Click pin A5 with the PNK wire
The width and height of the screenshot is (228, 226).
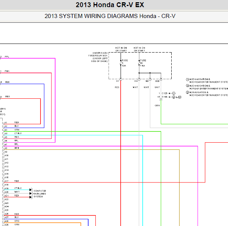point(6,137)
